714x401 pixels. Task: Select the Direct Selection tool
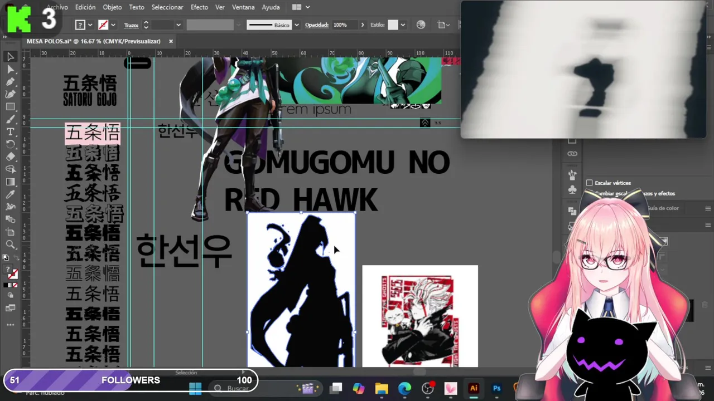point(11,69)
